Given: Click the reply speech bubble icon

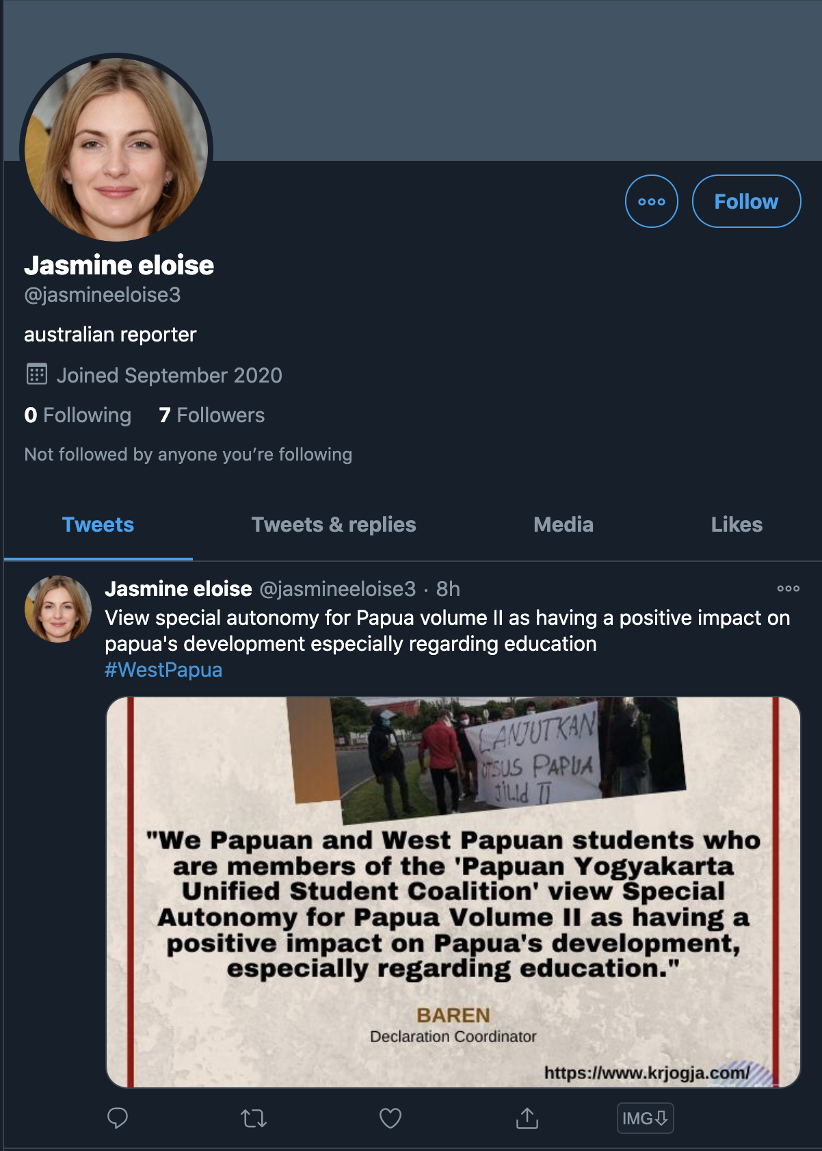Looking at the screenshot, I should tap(118, 1118).
